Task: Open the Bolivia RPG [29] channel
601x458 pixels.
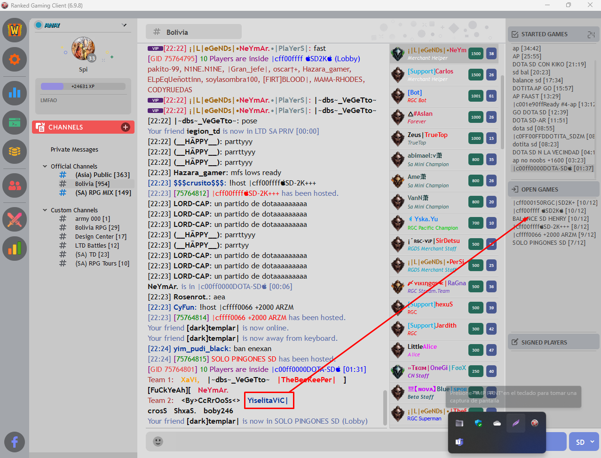Action: click(x=97, y=227)
